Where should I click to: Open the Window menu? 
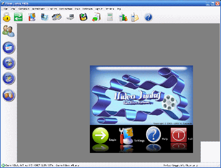coord(110,9)
